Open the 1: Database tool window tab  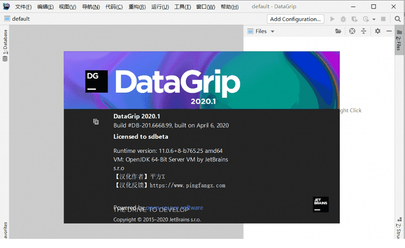(5, 45)
